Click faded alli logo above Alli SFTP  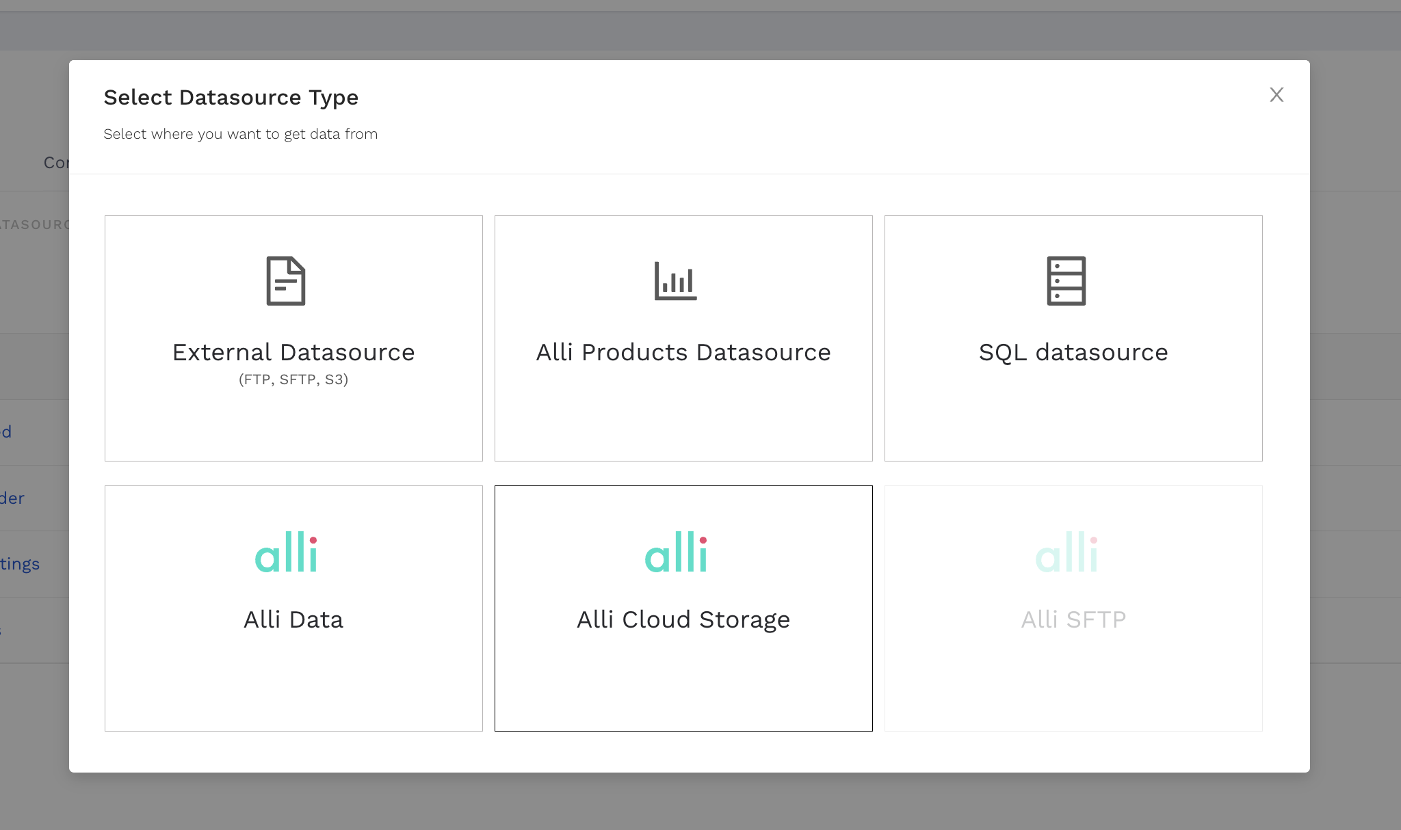click(1066, 552)
